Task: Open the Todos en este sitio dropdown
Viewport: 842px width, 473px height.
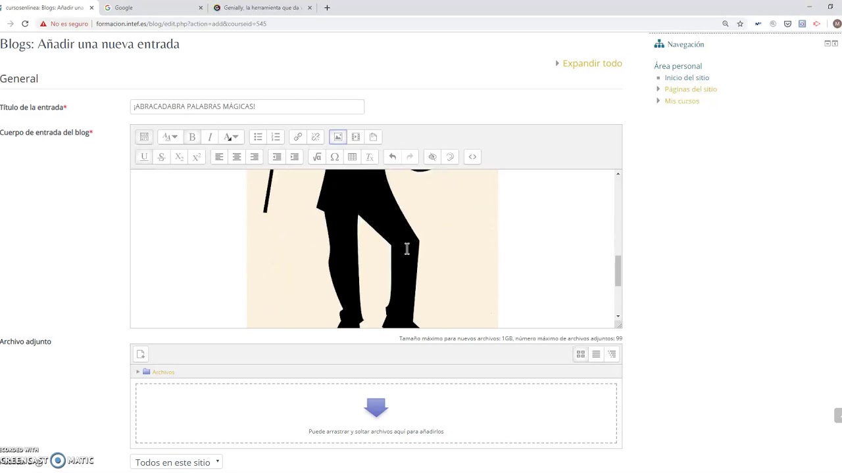Action: tap(176, 462)
